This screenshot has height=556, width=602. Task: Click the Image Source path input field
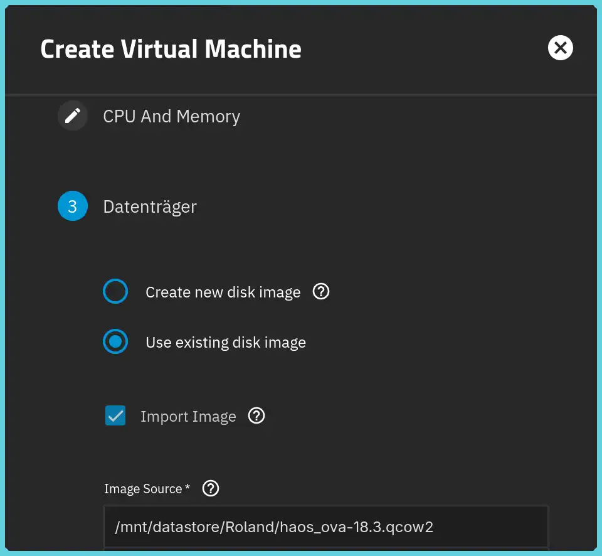pos(326,527)
